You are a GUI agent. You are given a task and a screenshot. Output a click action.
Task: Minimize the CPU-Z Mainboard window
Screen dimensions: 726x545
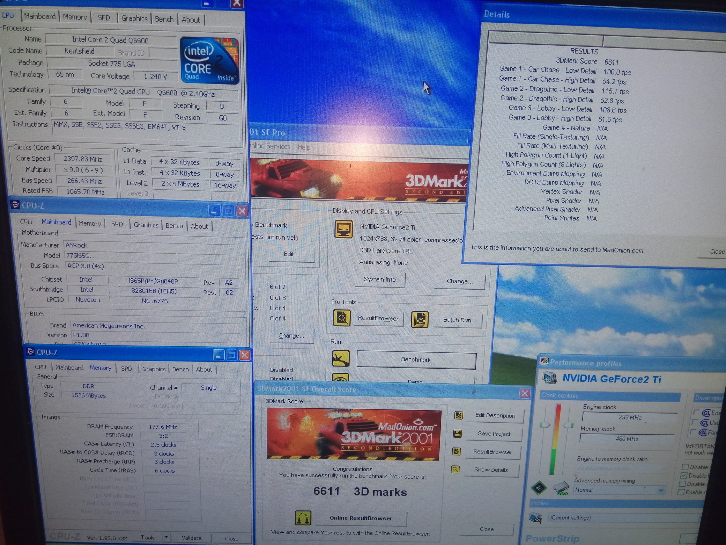214,211
